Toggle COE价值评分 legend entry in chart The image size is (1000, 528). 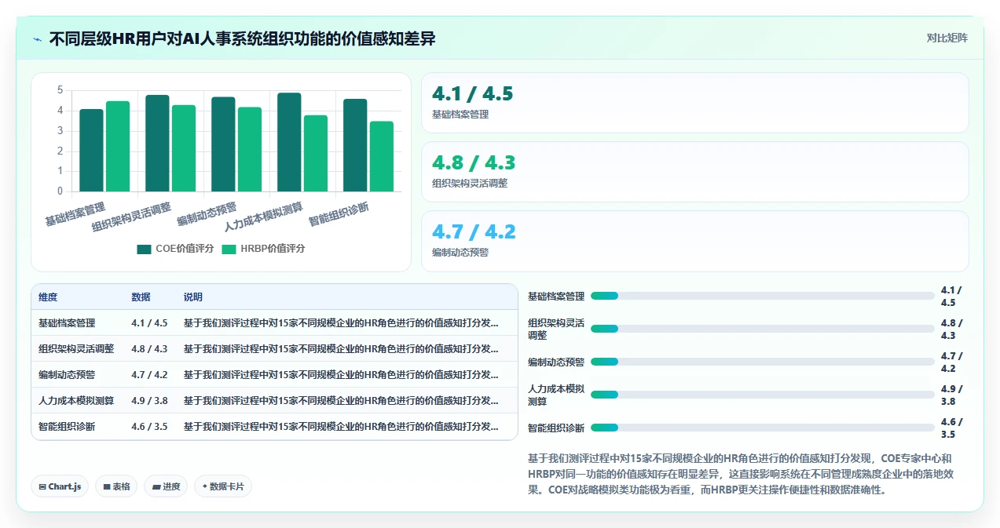point(175,249)
